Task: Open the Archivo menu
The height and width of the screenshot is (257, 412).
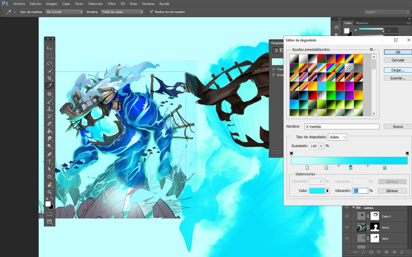Action: (19, 4)
